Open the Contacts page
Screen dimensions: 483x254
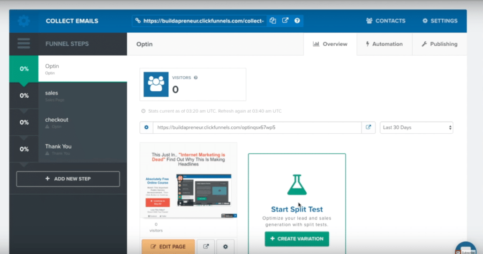point(385,21)
